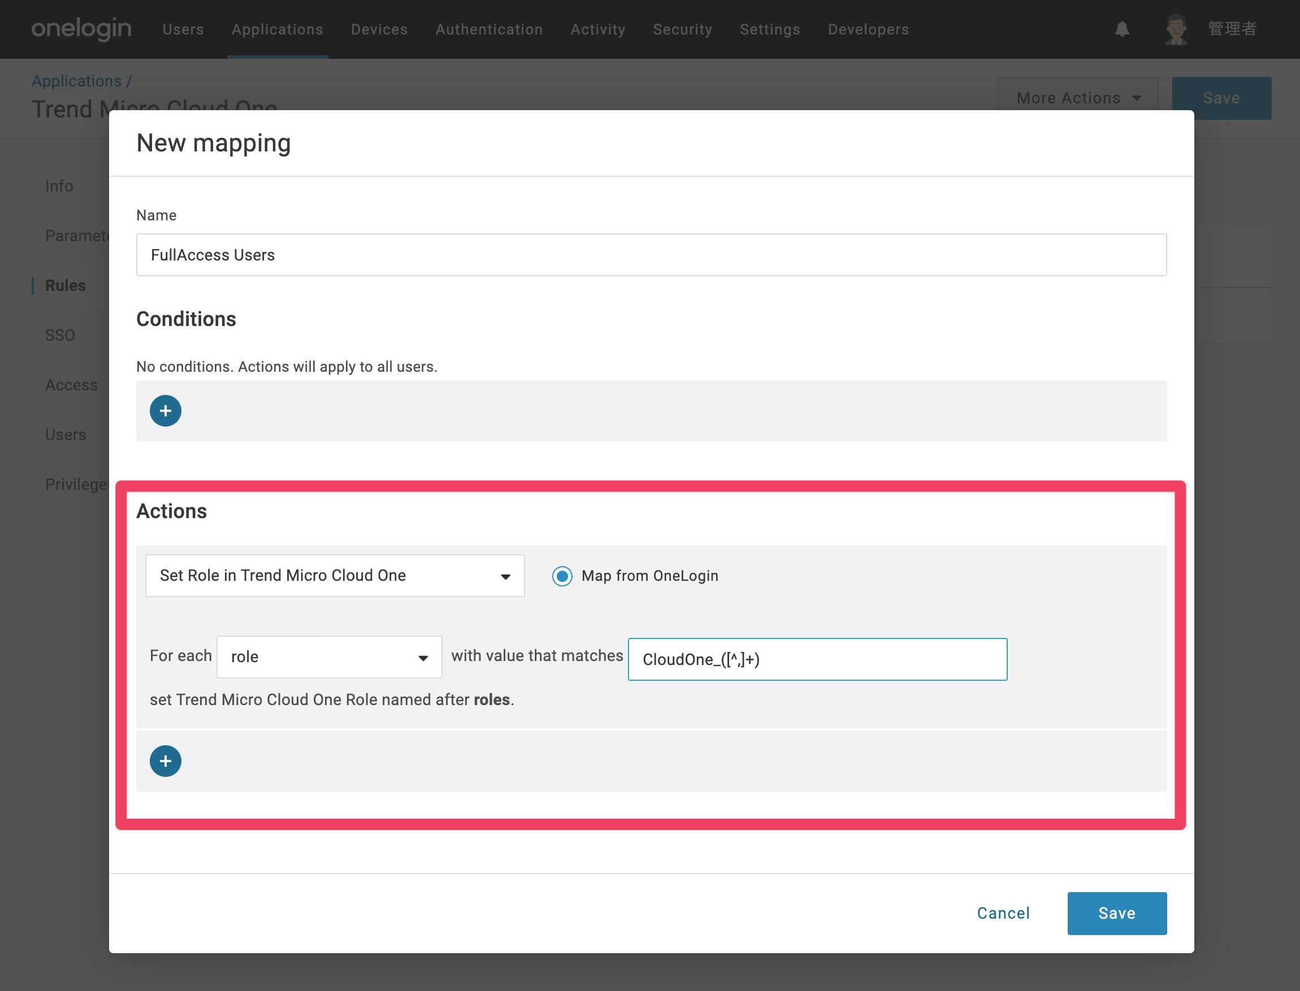Open the Access tab in sidebar
The height and width of the screenshot is (991, 1300).
[x=71, y=385]
